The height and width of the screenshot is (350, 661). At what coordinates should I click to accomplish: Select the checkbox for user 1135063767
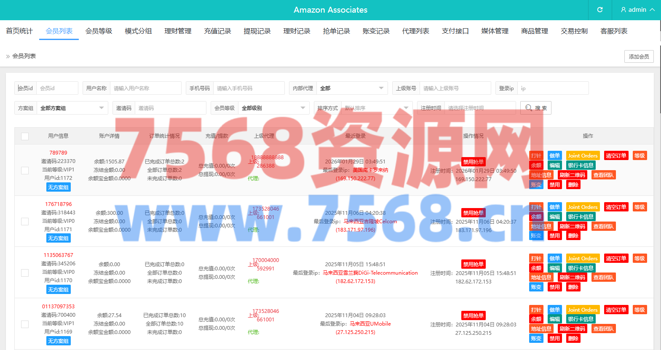(x=25, y=273)
